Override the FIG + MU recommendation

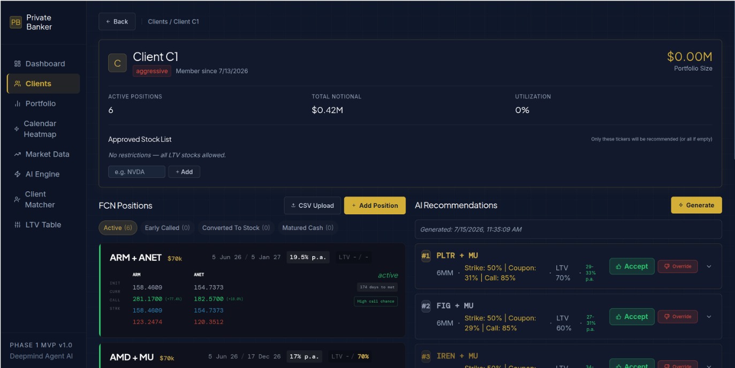pos(678,317)
